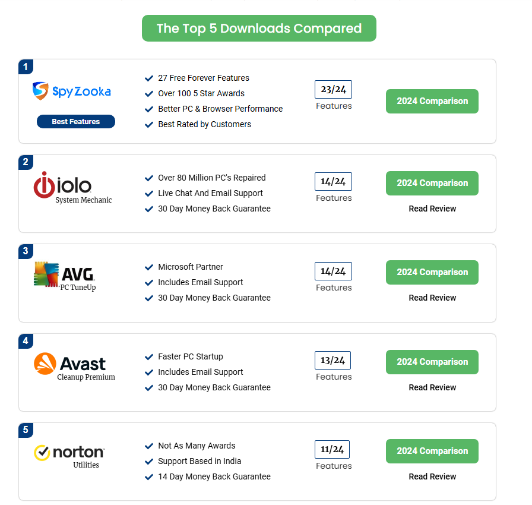
Task: Read Review of Norton Utilities
Action: 432,476
